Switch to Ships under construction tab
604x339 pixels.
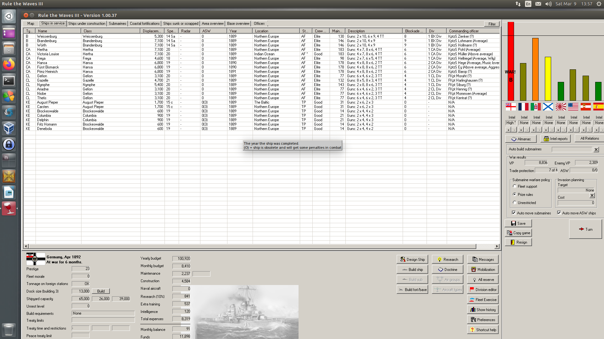[x=87, y=24]
